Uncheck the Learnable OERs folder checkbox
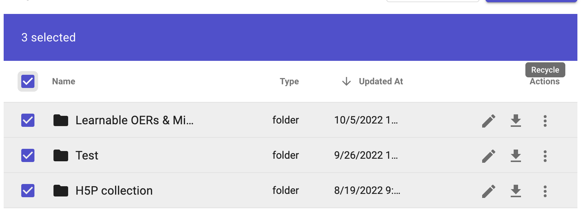The image size is (584, 217). click(27, 120)
